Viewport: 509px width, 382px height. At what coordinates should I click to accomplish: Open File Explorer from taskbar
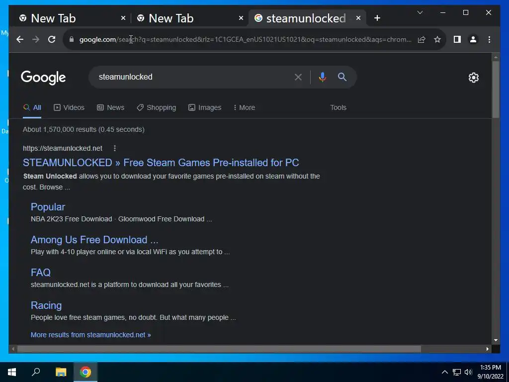(x=61, y=372)
